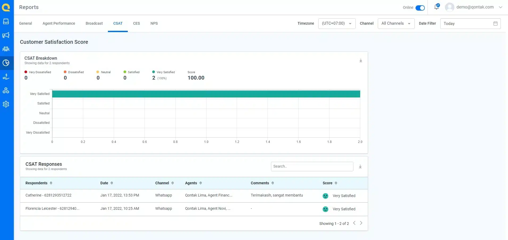This screenshot has height=240, width=508.
Task: Download the CSAT Responses table
Action: tap(360, 167)
